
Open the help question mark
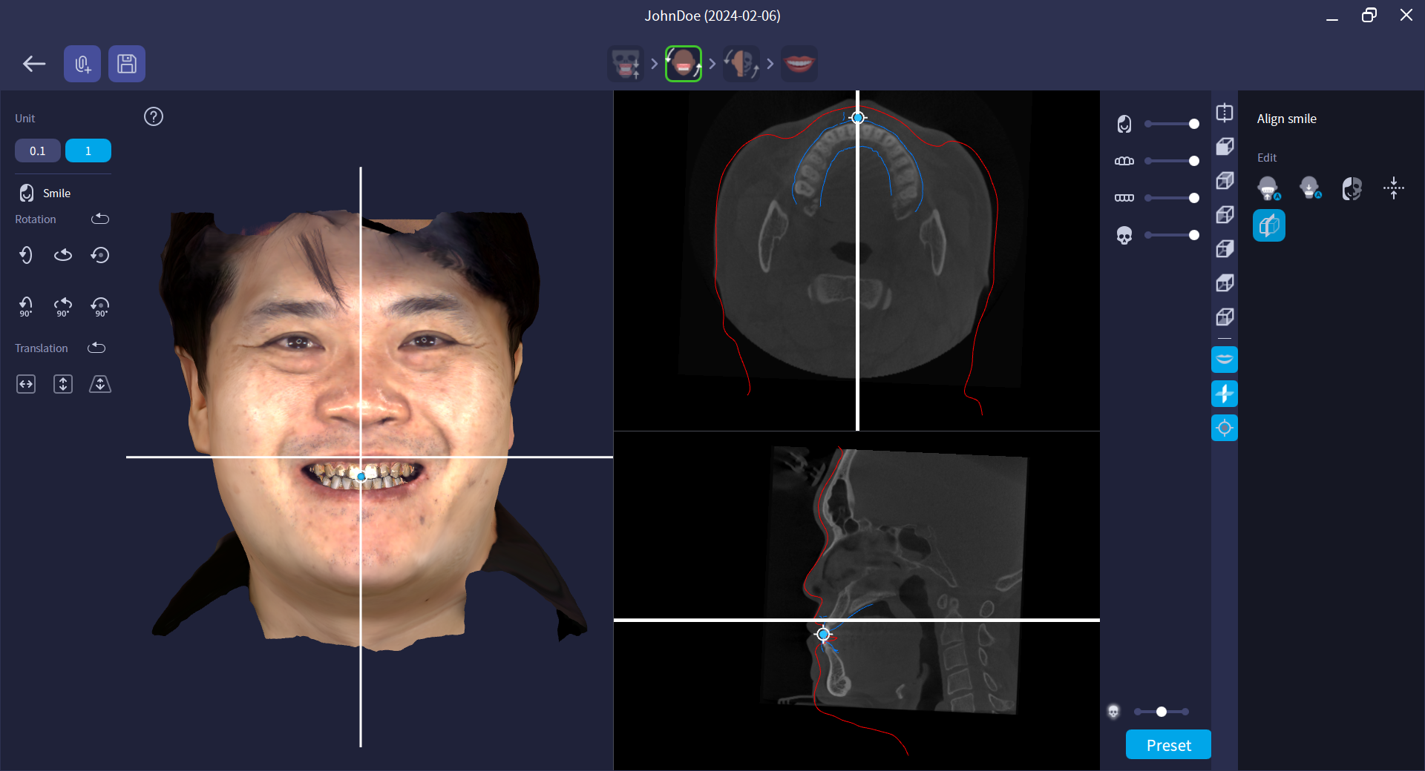coord(154,117)
